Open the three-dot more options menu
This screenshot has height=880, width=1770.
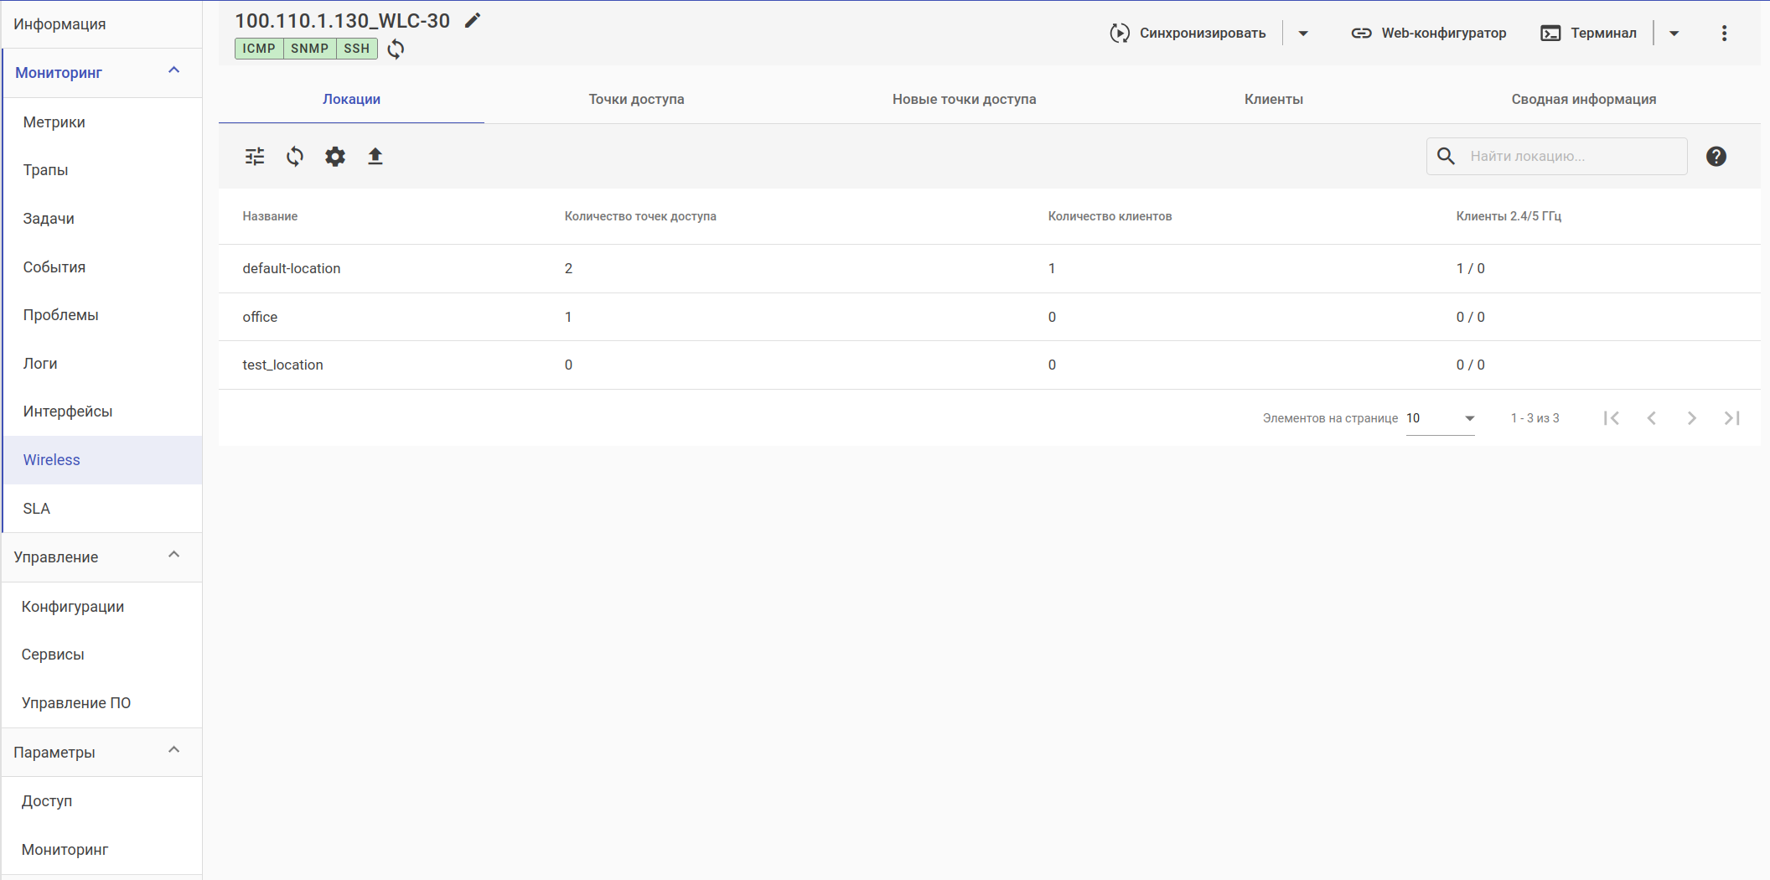click(1724, 34)
